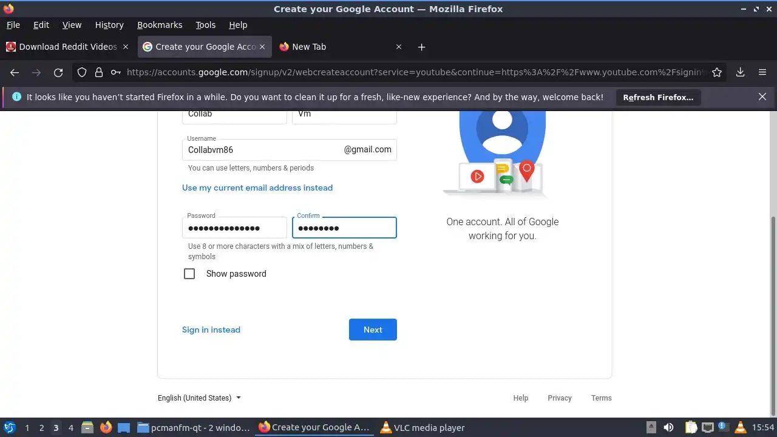777x437 pixels.
Task: Open a new tab with plus button
Action: pos(421,47)
